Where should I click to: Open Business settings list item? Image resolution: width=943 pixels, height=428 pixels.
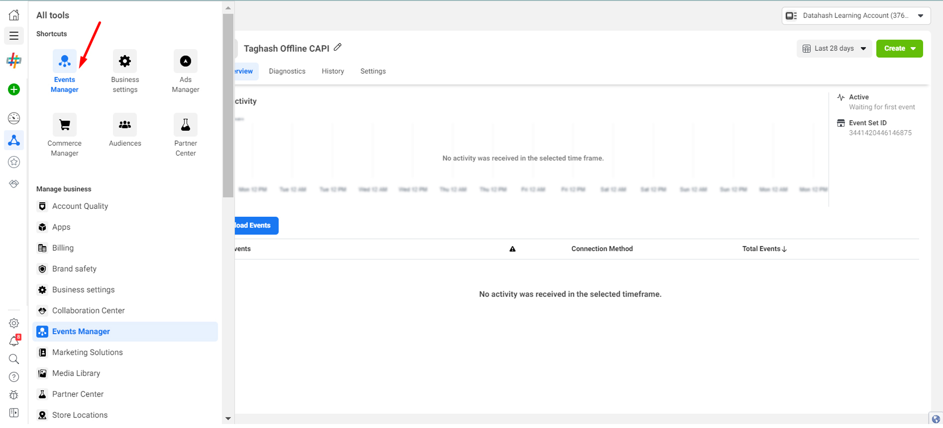tap(125, 290)
